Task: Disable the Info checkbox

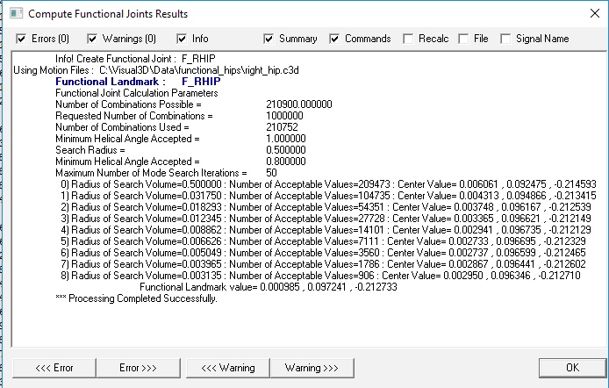Action: [182, 39]
